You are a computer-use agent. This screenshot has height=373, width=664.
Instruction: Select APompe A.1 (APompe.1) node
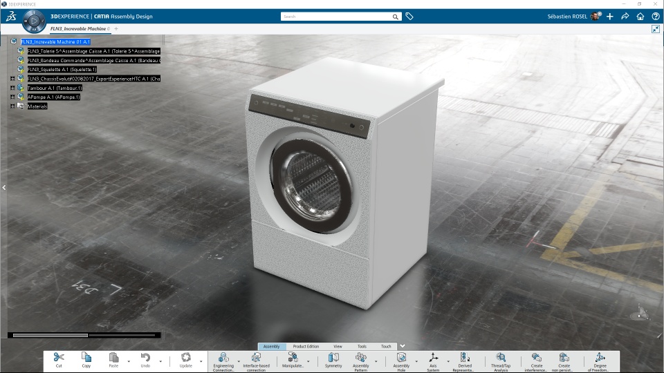54,97
